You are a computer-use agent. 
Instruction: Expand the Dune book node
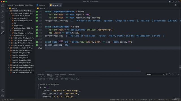point(9,40)
